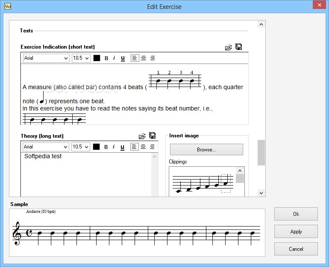The width and height of the screenshot is (329, 267).
Task: Save Exercise Indication text to disk
Action: [x=238, y=46]
